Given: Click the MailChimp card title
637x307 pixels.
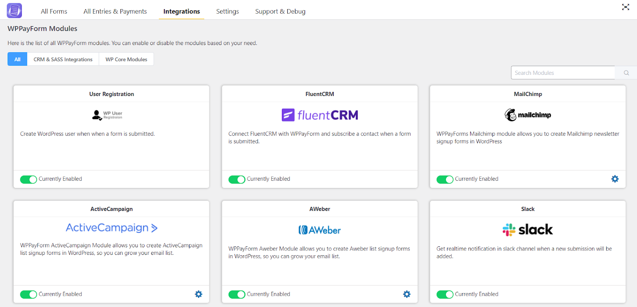Looking at the screenshot, I should 528,94.
